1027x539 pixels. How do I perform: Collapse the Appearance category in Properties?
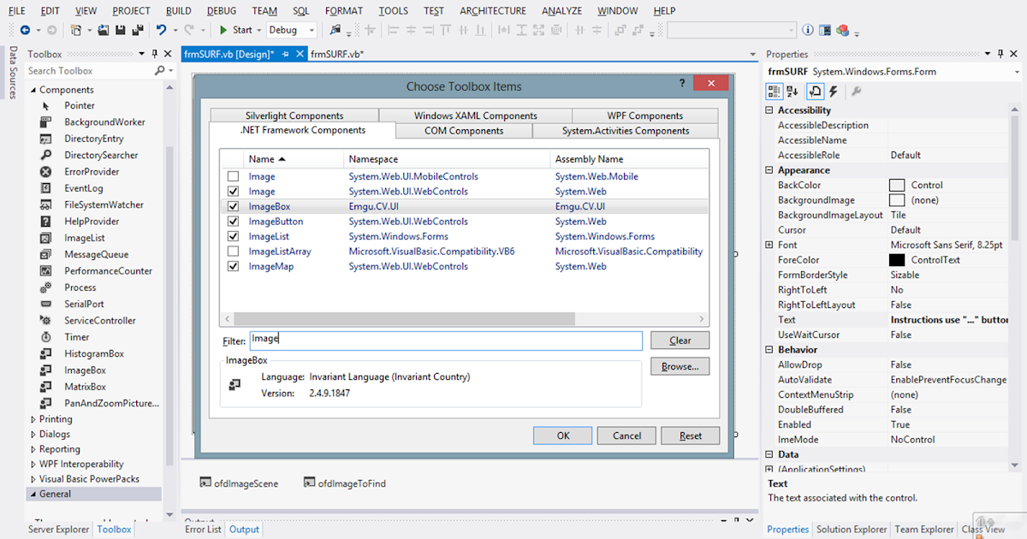click(769, 170)
